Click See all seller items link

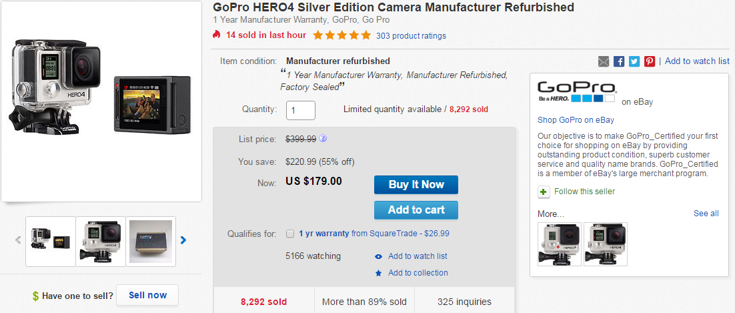(706, 214)
